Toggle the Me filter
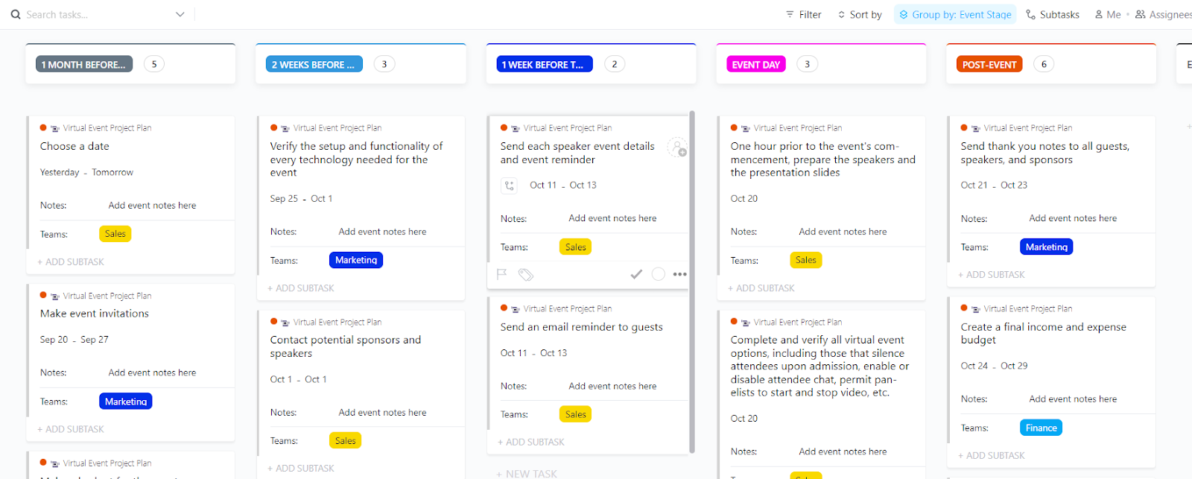Screen dimensions: 1192x479 1108,14
